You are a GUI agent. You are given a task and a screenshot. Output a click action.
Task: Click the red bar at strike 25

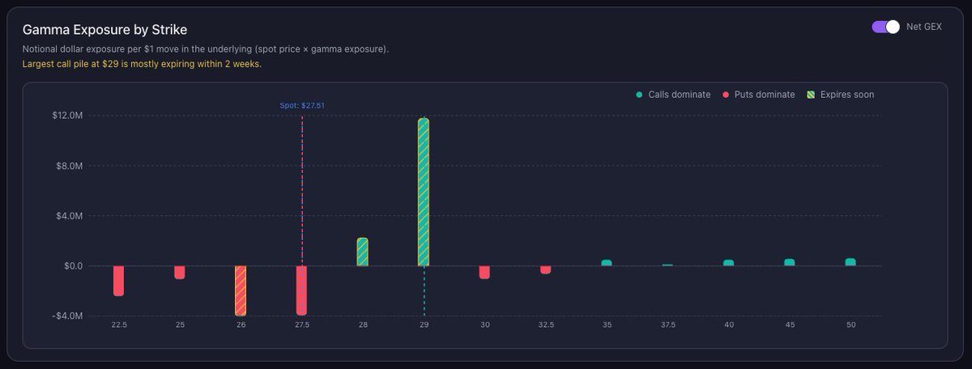[x=180, y=273]
